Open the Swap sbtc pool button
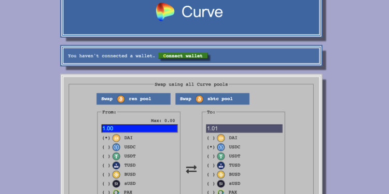Image resolution: width=389 pixels, height=194 pixels. 212,99
